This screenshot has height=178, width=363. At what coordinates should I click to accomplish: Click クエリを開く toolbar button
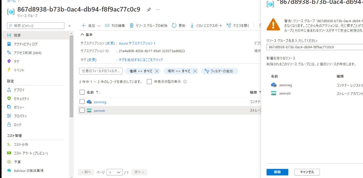238,26
